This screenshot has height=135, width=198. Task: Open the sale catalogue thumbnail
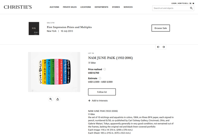click(34, 28)
